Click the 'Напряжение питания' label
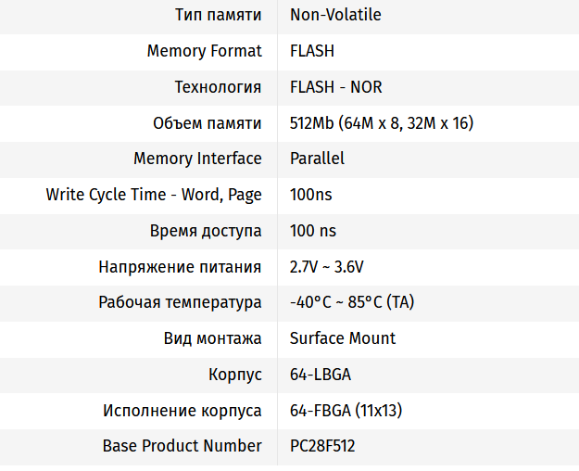Viewport: 579px width, 471px height. point(180,267)
